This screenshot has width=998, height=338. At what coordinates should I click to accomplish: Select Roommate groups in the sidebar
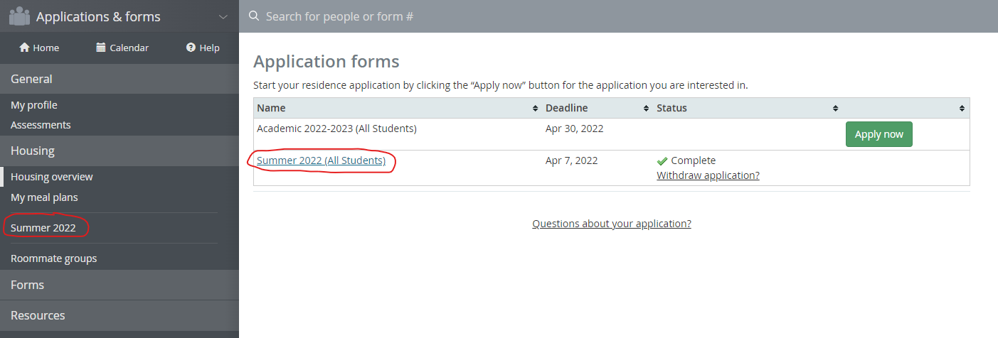pos(53,258)
